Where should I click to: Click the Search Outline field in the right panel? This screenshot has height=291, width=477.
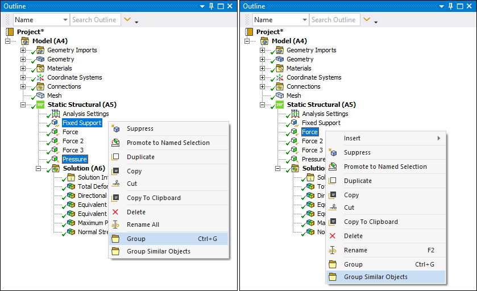[x=334, y=20]
